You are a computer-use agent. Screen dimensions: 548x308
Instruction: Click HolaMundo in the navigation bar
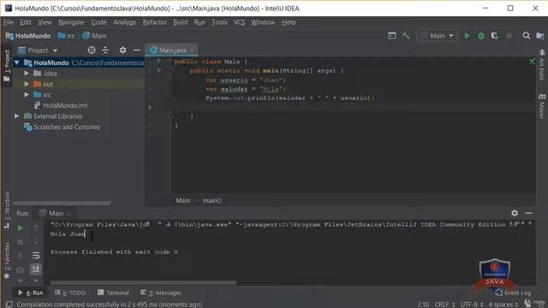click(28, 36)
